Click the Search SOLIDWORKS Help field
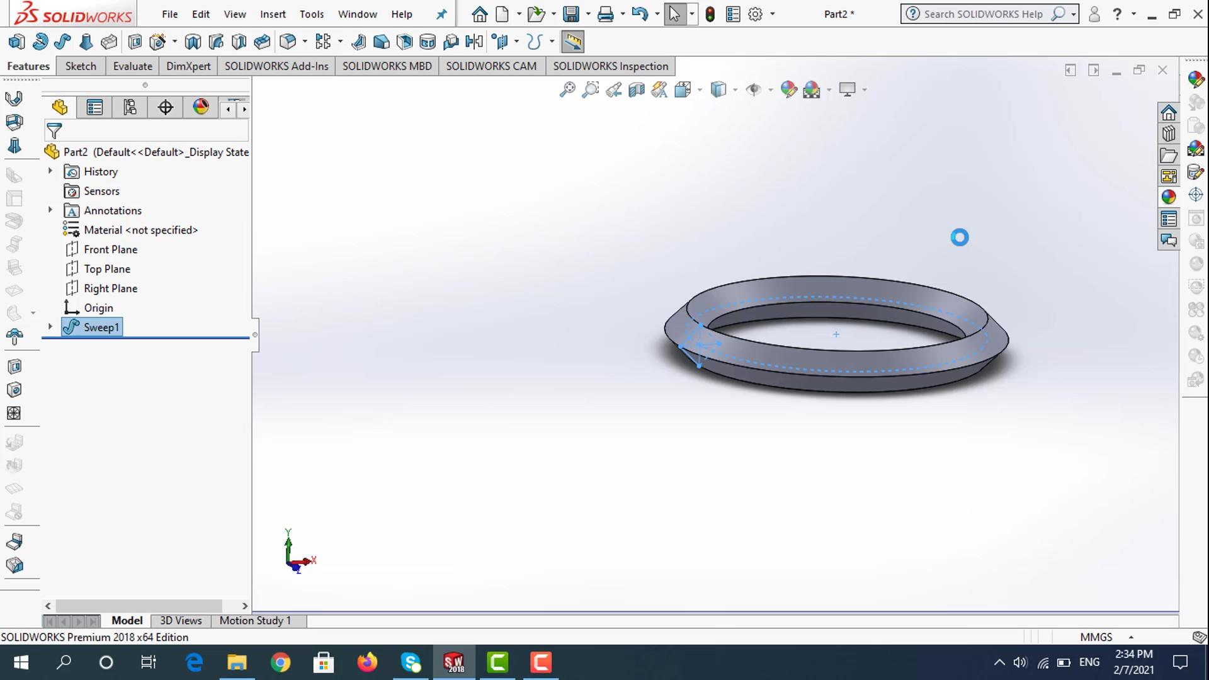The width and height of the screenshot is (1209, 680). point(983,14)
